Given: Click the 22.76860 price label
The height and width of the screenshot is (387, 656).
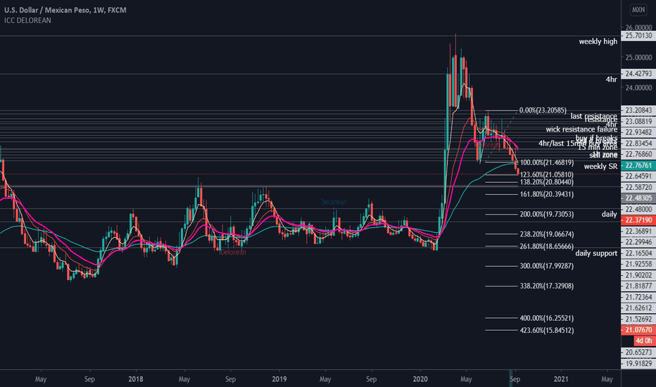Looking at the screenshot, I should click(638, 154).
